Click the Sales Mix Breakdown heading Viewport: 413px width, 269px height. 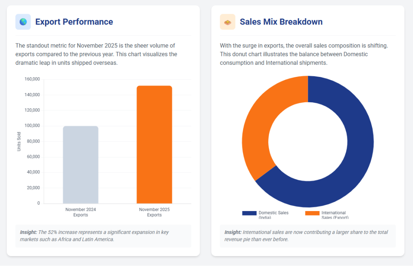[281, 22]
